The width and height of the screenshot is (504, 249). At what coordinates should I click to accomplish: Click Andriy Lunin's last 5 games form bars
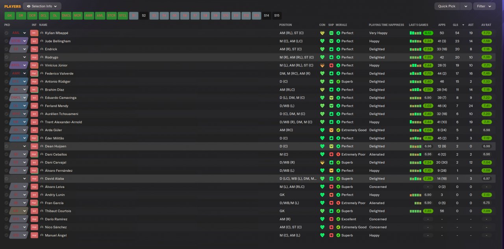click(x=415, y=195)
